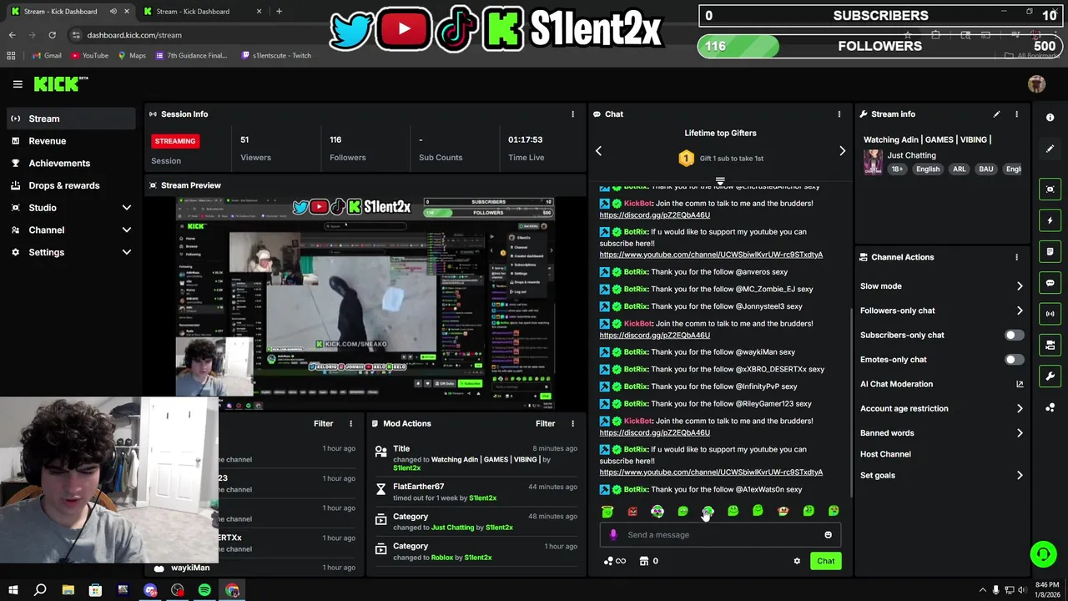Click Filter in the Mod Actions panel
The height and width of the screenshot is (601, 1068).
545,424
